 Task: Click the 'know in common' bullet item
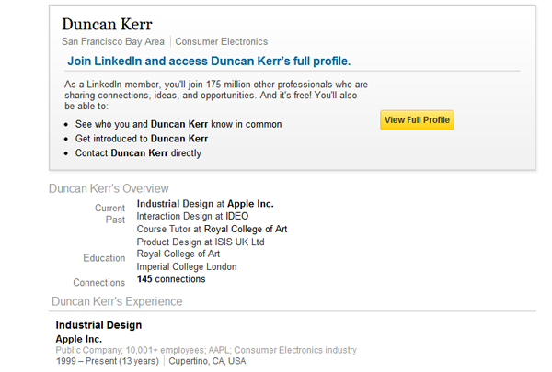(178, 124)
